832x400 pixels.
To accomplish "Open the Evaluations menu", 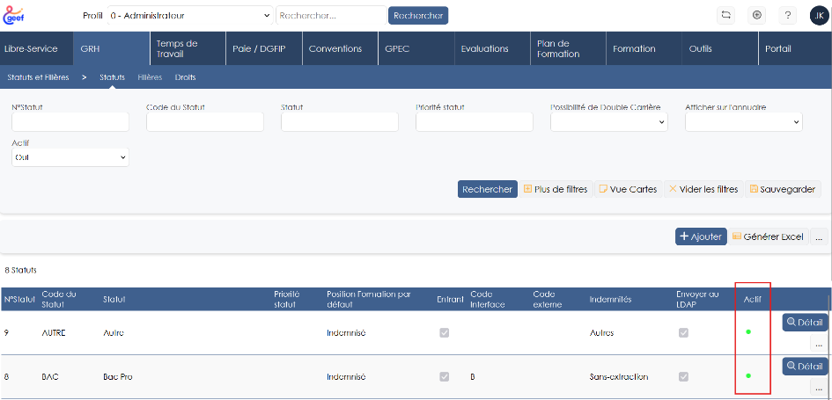I will 492,48.
